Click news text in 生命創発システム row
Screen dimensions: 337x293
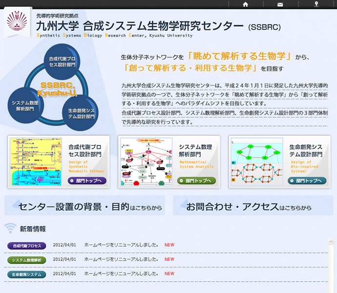pyautogui.click(x=121, y=273)
